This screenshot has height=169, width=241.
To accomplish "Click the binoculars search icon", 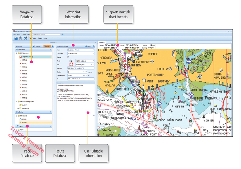I will tap(63, 35).
